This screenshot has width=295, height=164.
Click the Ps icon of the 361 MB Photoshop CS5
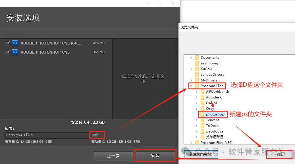click(x=15, y=52)
